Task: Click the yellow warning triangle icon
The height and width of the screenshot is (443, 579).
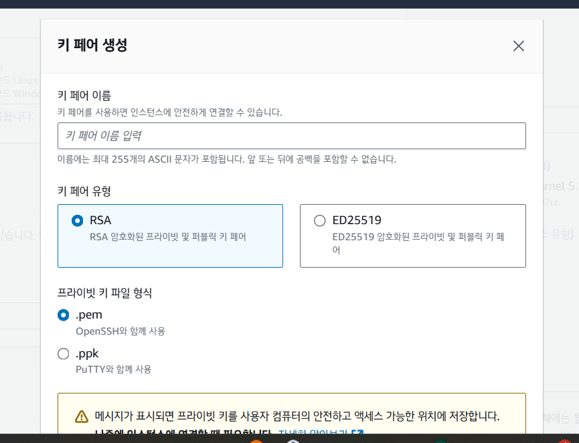Action: click(82, 416)
